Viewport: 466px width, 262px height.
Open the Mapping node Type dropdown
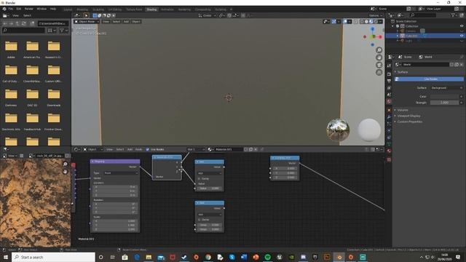pos(121,173)
